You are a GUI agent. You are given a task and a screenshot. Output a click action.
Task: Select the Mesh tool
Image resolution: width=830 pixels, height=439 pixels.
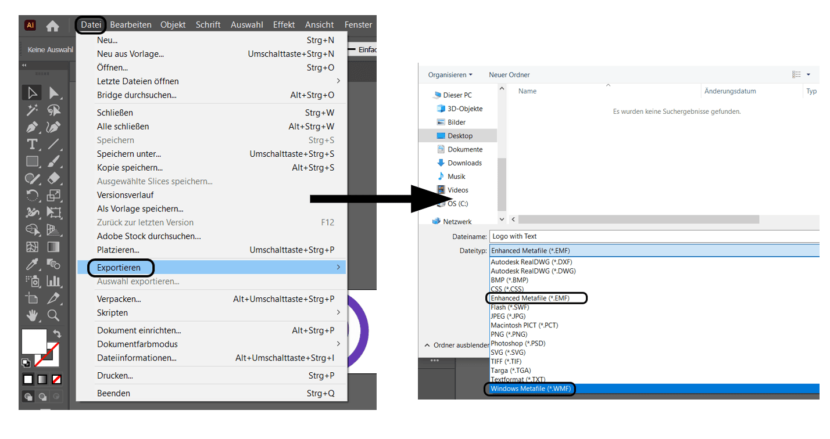point(33,247)
